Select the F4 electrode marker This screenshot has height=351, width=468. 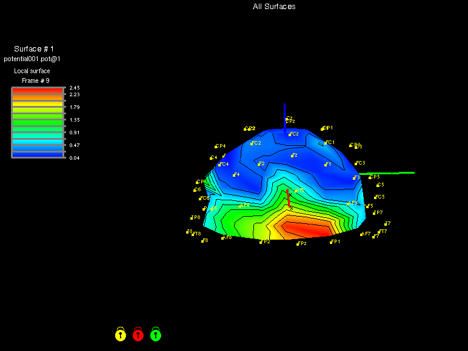234,175
